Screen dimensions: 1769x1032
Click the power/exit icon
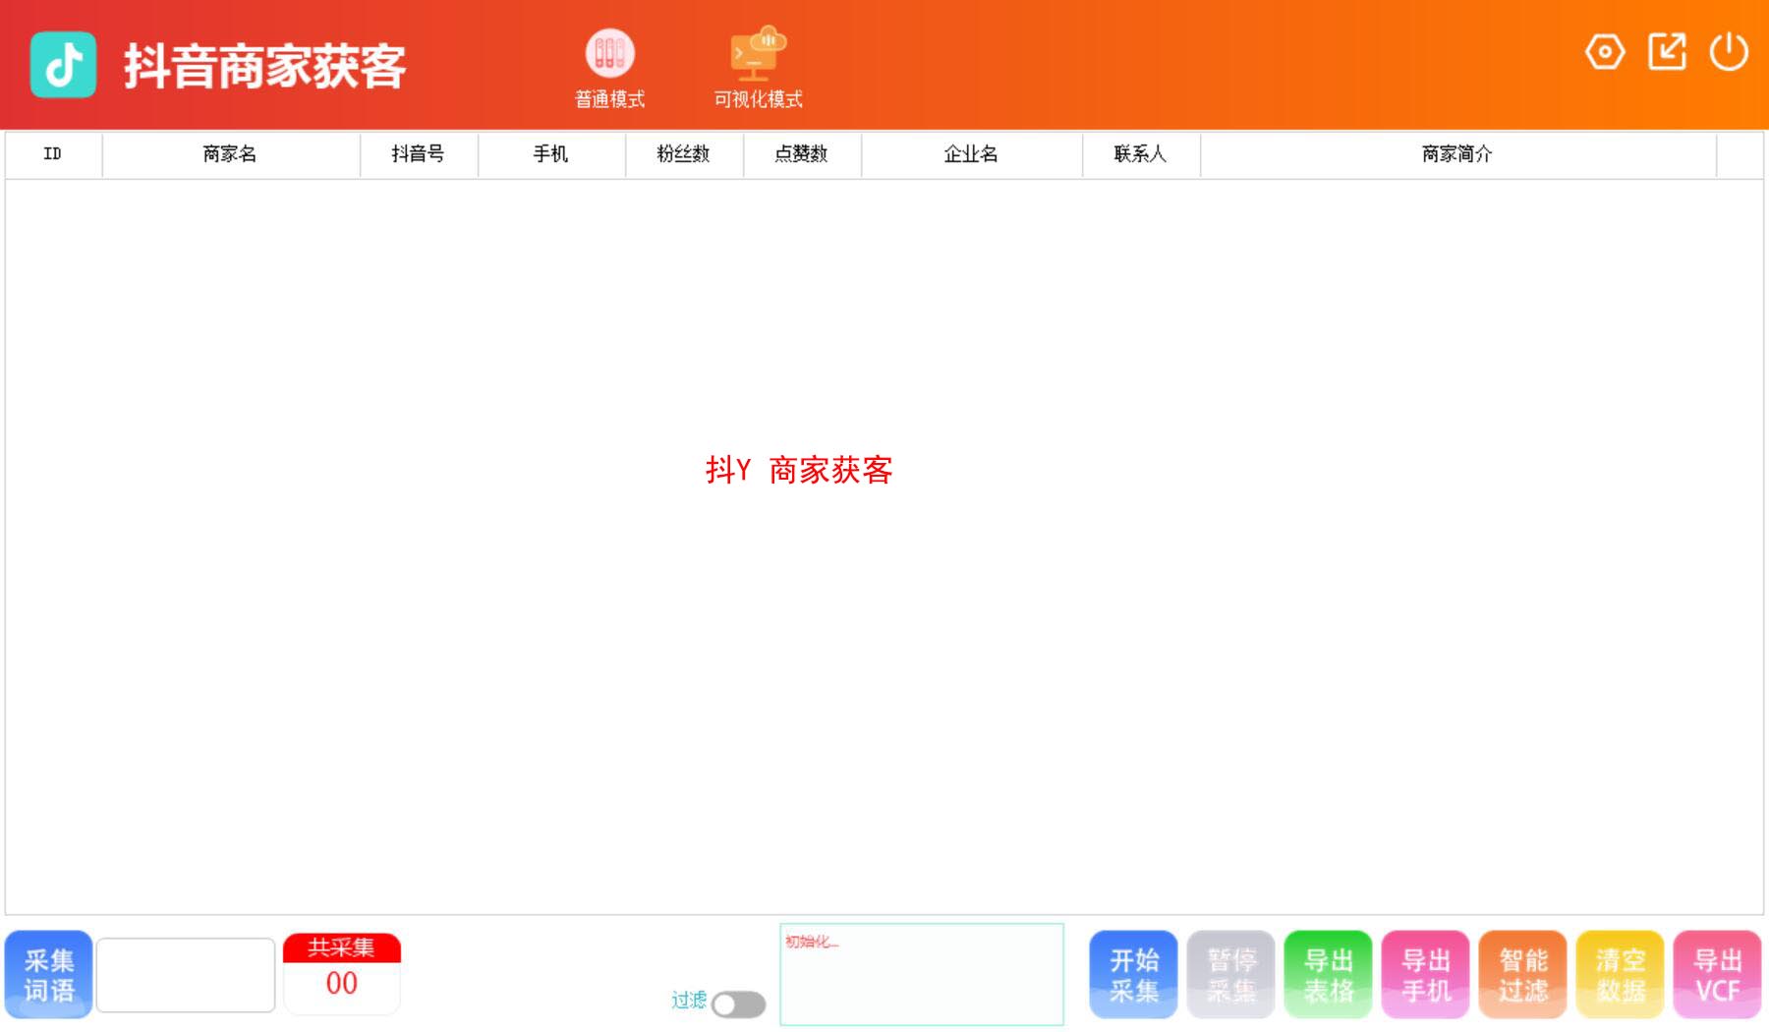[1729, 52]
